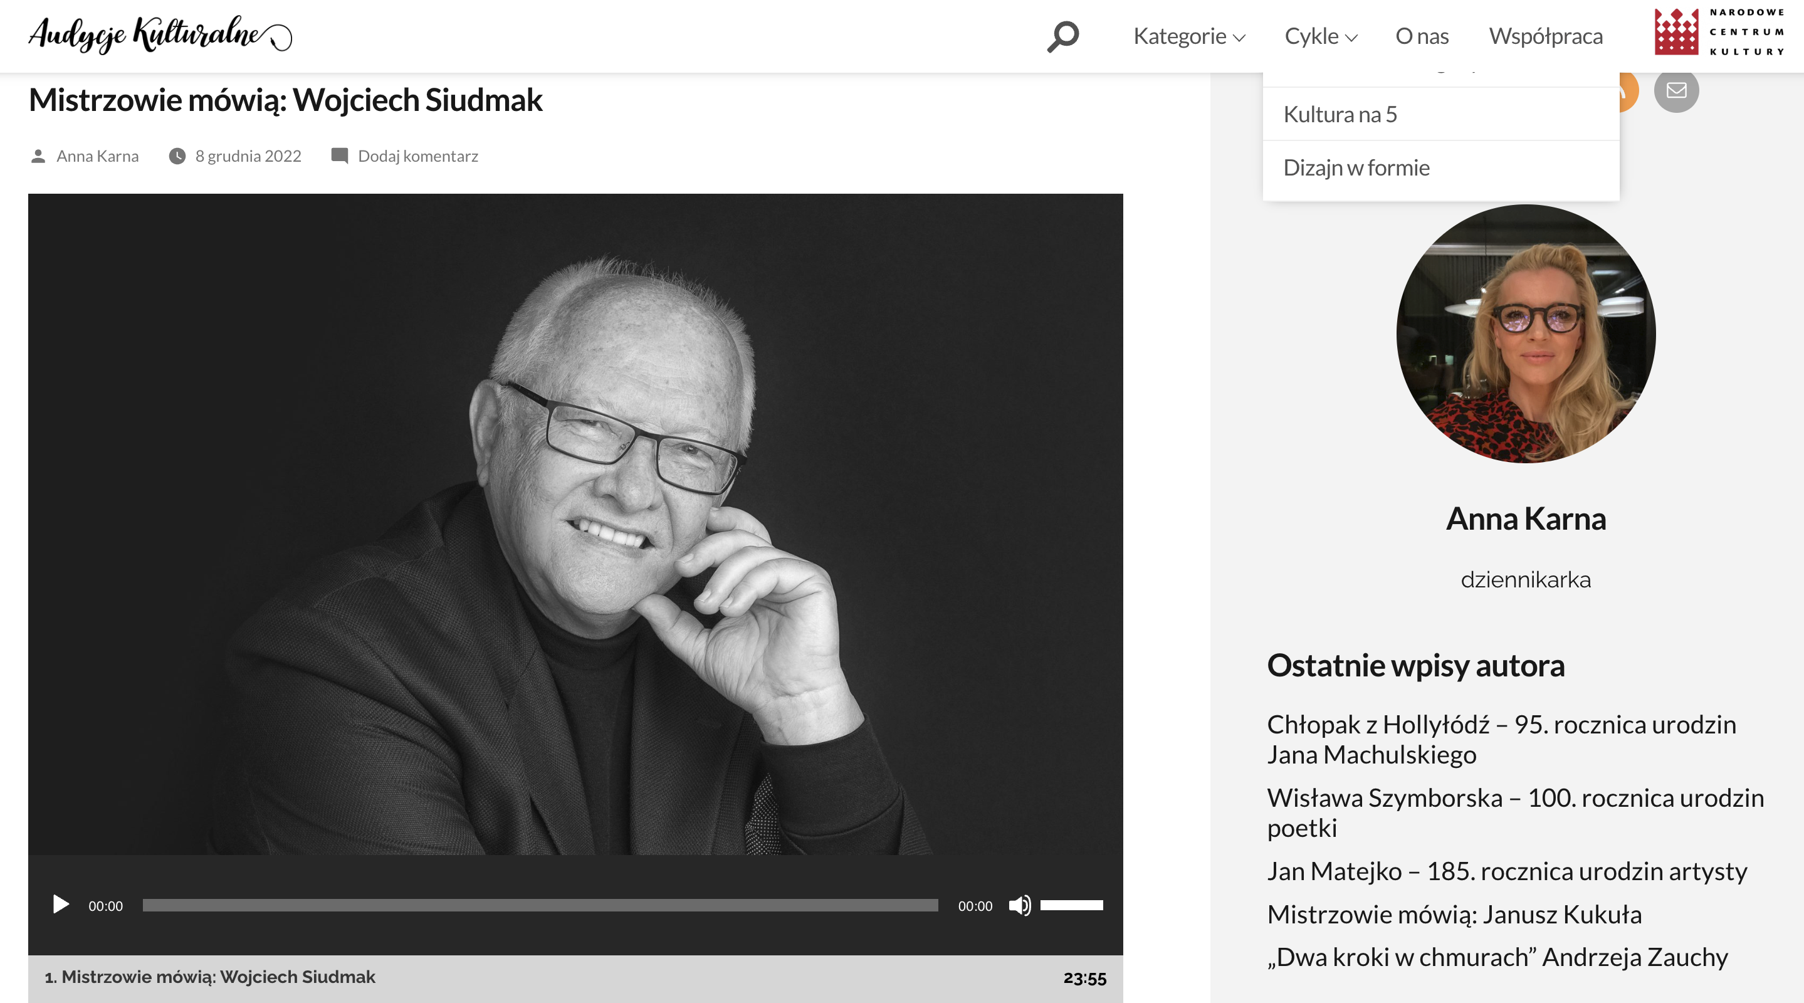The image size is (1804, 1003).
Task: Mute the player with speaker icon
Action: [1020, 906]
